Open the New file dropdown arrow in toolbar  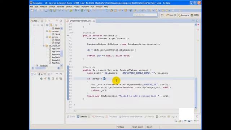point(35,10)
